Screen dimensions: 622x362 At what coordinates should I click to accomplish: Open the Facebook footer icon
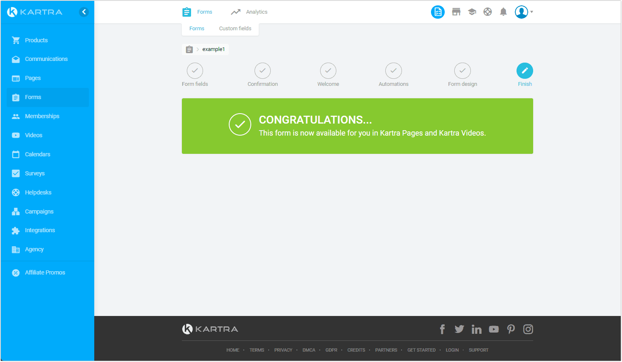tap(443, 329)
